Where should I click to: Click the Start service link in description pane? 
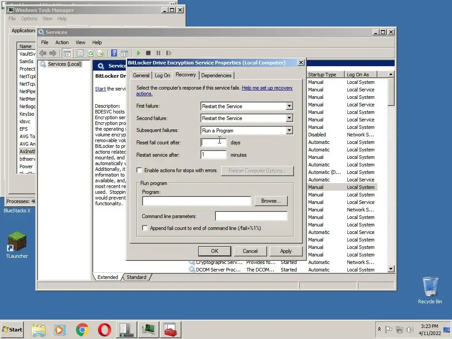click(x=100, y=89)
